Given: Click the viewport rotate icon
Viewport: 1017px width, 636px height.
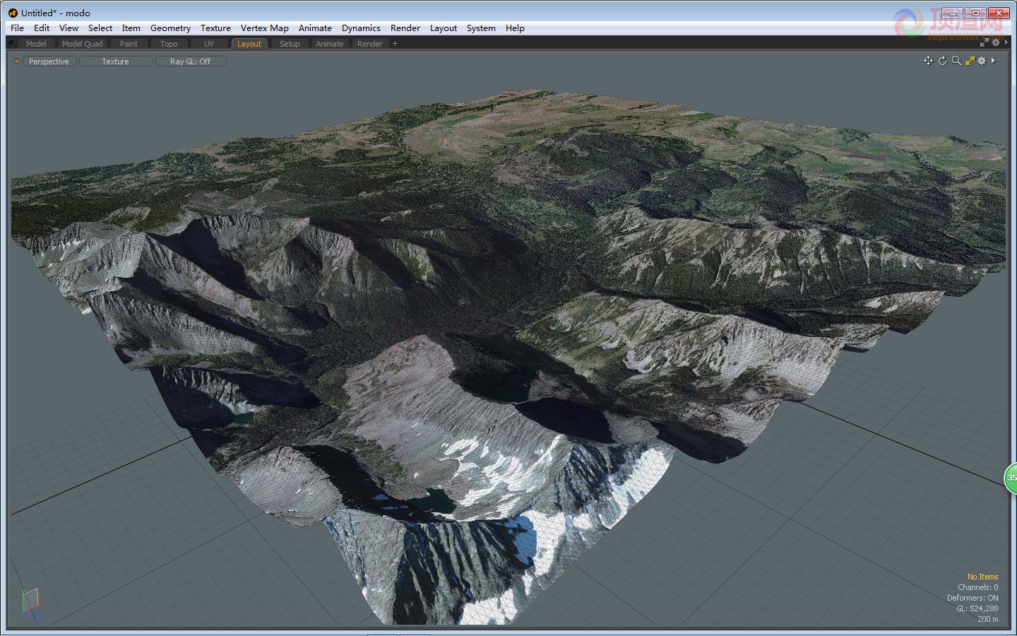Looking at the screenshot, I should (942, 61).
